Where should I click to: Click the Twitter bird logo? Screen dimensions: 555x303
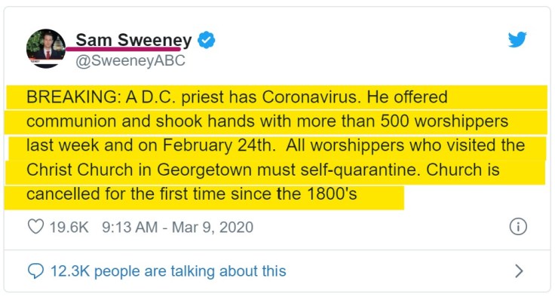517,40
